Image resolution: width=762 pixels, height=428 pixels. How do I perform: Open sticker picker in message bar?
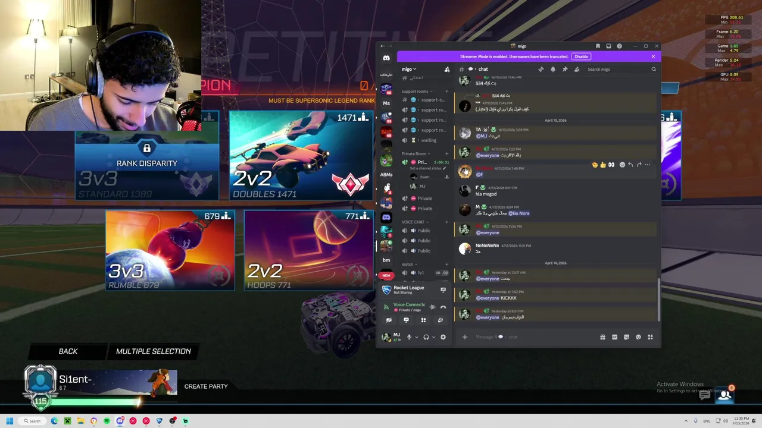coord(626,337)
